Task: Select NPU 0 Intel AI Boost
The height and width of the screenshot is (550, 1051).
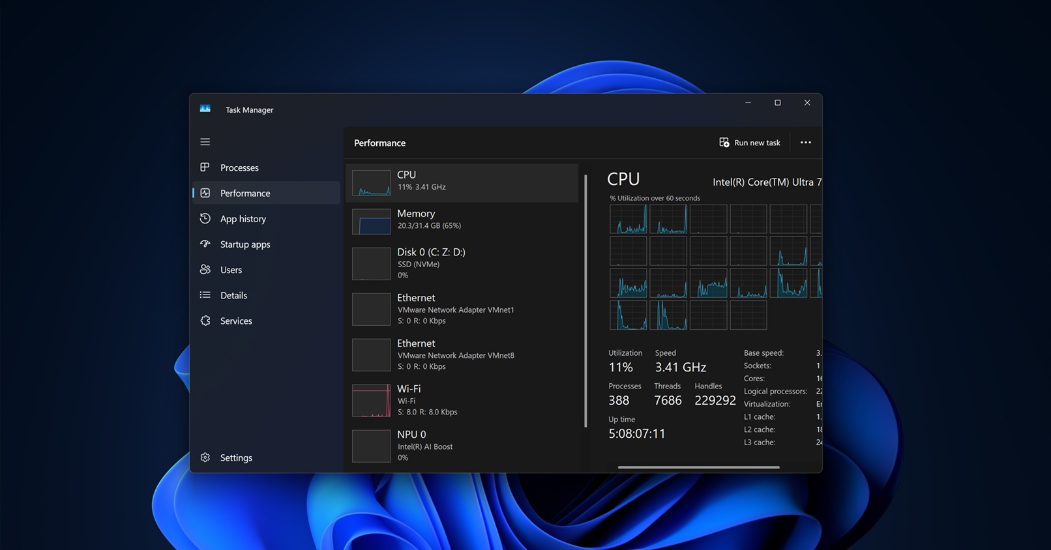Action: pos(462,446)
